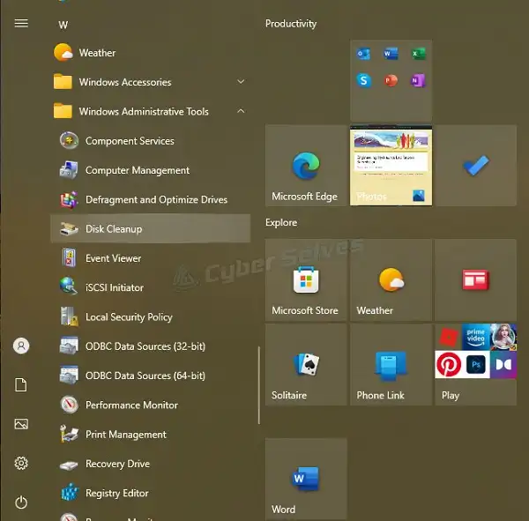Open Defragment and Optimize Drives icon

[69, 199]
